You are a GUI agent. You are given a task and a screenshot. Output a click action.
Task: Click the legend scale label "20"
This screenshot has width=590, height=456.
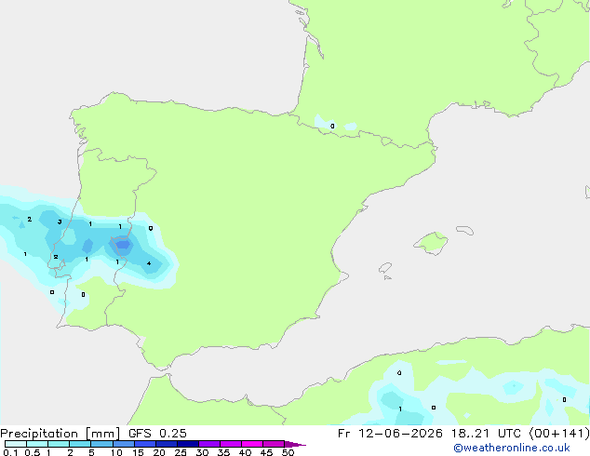[159, 452]
